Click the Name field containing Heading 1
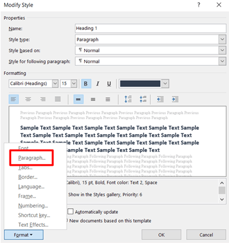229x243 pixels. [x=151, y=28]
